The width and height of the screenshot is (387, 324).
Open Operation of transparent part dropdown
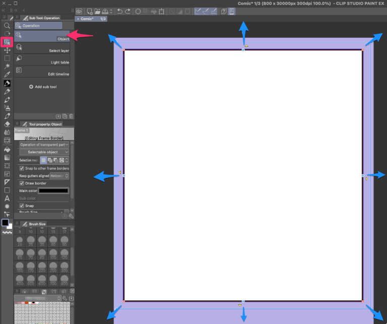tap(44, 145)
